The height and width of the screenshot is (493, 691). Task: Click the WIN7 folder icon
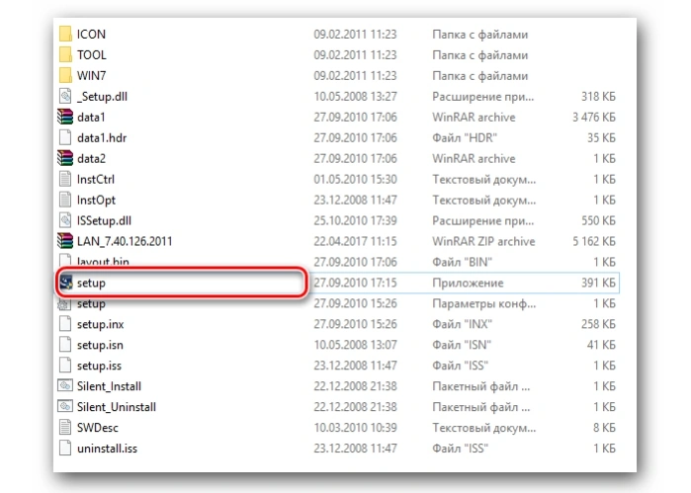click(65, 75)
